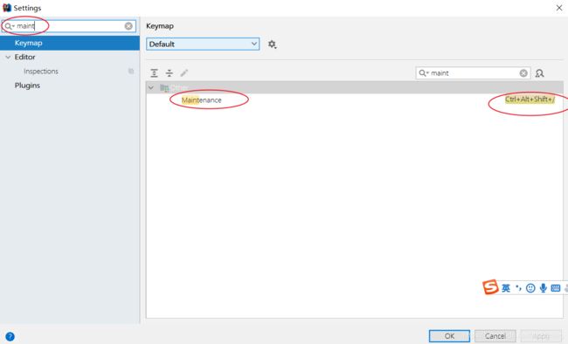Collapse the keymap group folder row
568x344 pixels.
[151, 87]
